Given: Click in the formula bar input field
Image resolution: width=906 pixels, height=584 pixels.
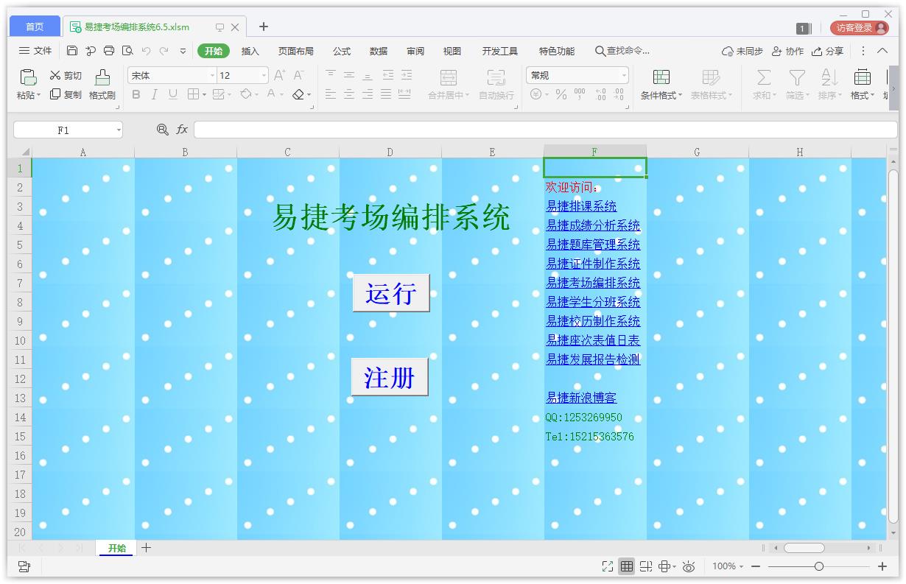Looking at the screenshot, I should coord(545,130).
